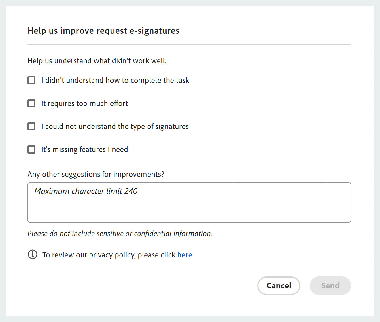Screen dimensions: 380x322
Task: Submit feedback with the Send button
Action: [330, 285]
